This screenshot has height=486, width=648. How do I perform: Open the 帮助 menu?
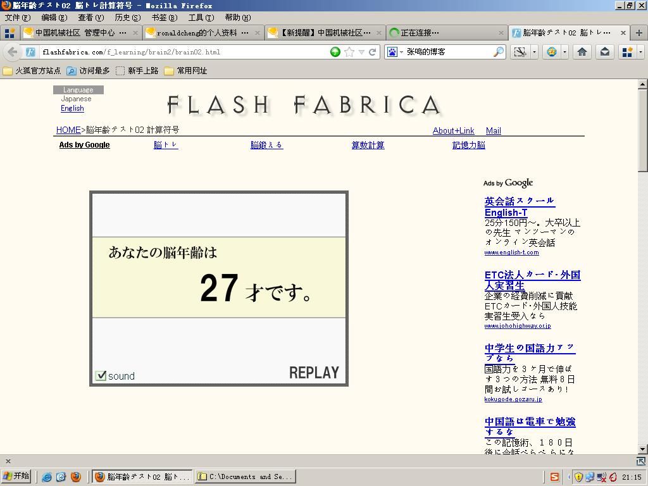[238, 17]
